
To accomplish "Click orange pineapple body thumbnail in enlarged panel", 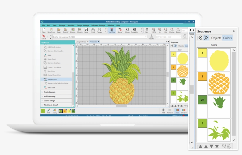I will click(219, 83).
